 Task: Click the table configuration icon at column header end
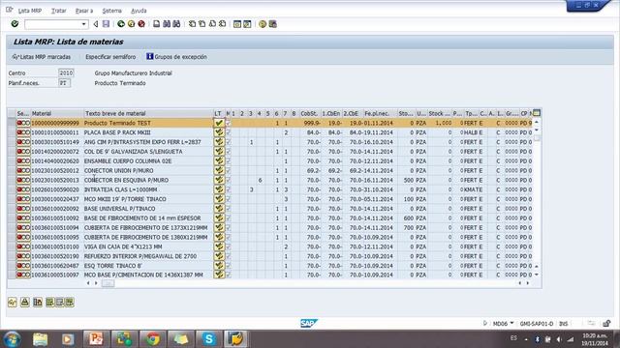(537, 113)
